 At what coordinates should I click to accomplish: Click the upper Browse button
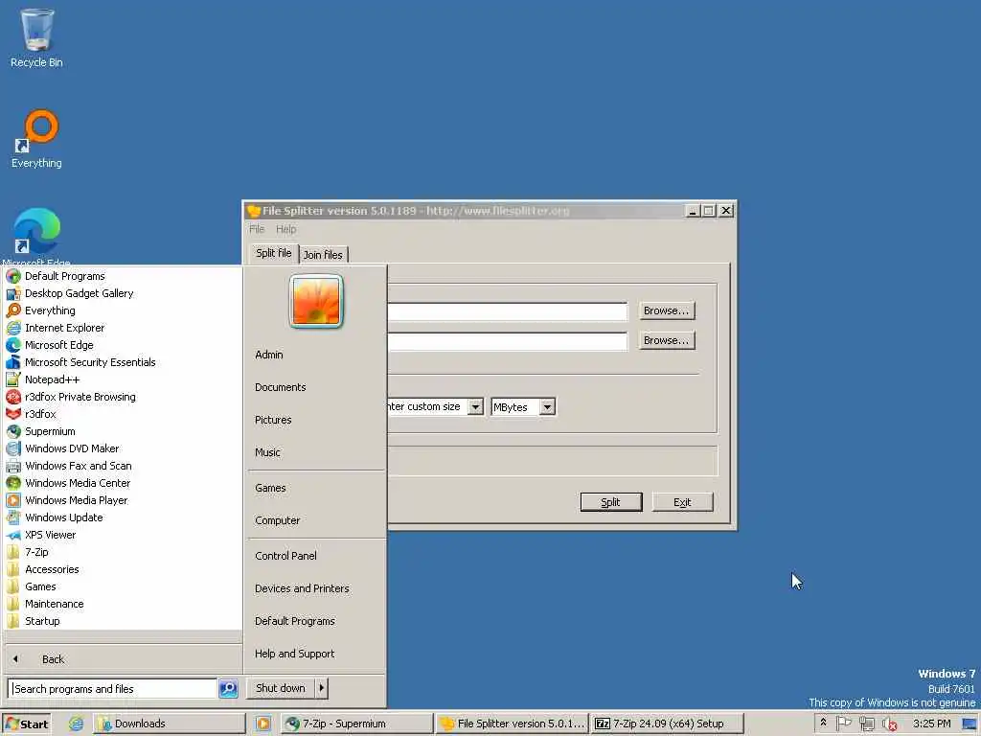[x=667, y=310]
